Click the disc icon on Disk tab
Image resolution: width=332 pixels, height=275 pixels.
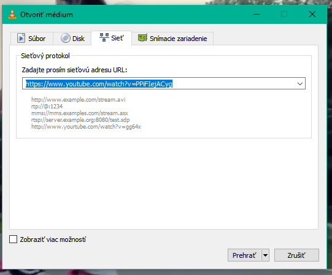tap(66, 38)
